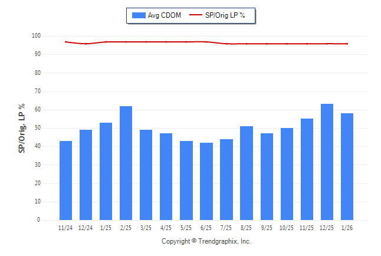
Task: Click the bar for 8/25
Action: (247, 173)
